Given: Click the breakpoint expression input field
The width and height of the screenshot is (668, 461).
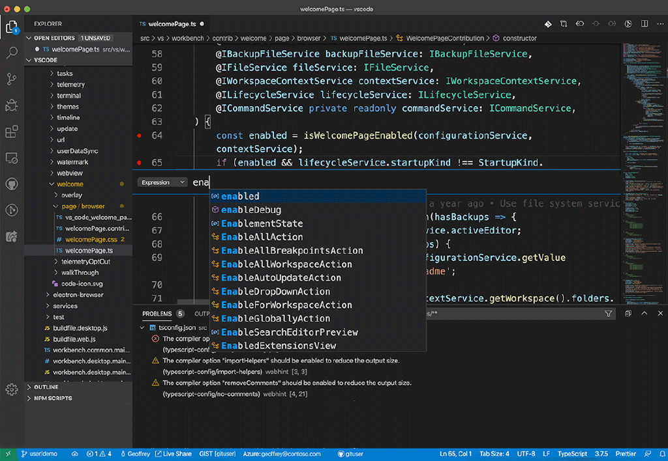Looking at the screenshot, I should pos(404,182).
